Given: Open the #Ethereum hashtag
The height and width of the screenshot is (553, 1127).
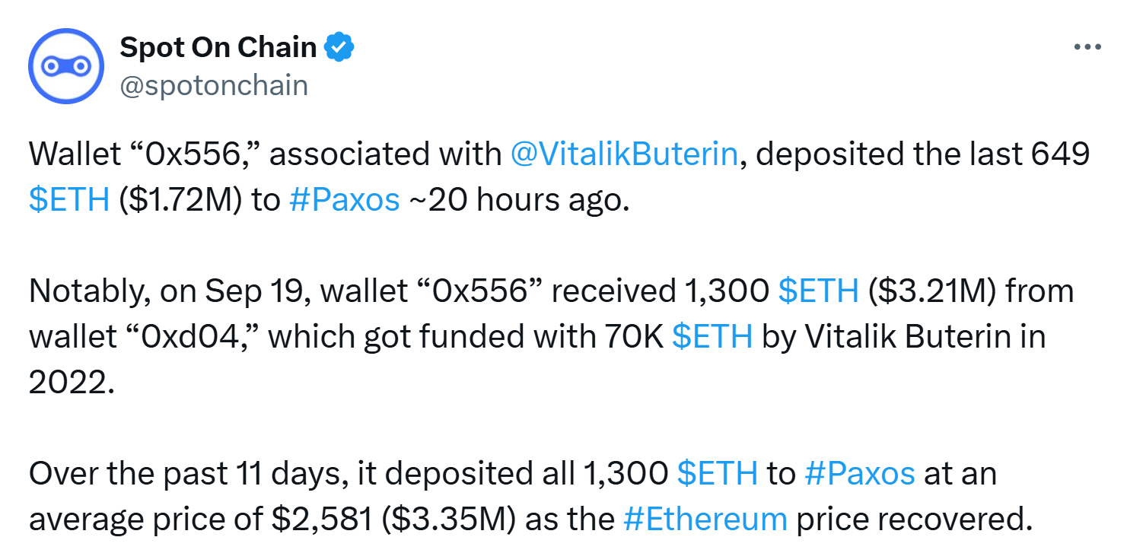Looking at the screenshot, I should pos(705,520).
